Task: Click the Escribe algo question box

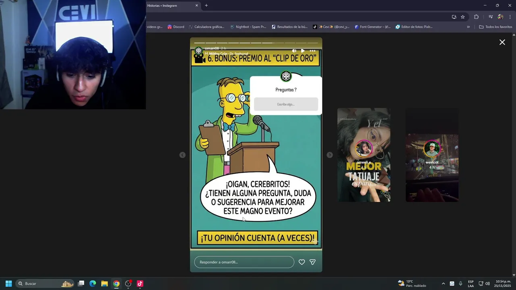Action: 286,104
